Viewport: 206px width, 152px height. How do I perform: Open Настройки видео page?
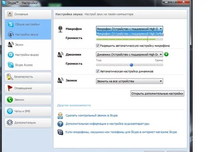pos(28,55)
